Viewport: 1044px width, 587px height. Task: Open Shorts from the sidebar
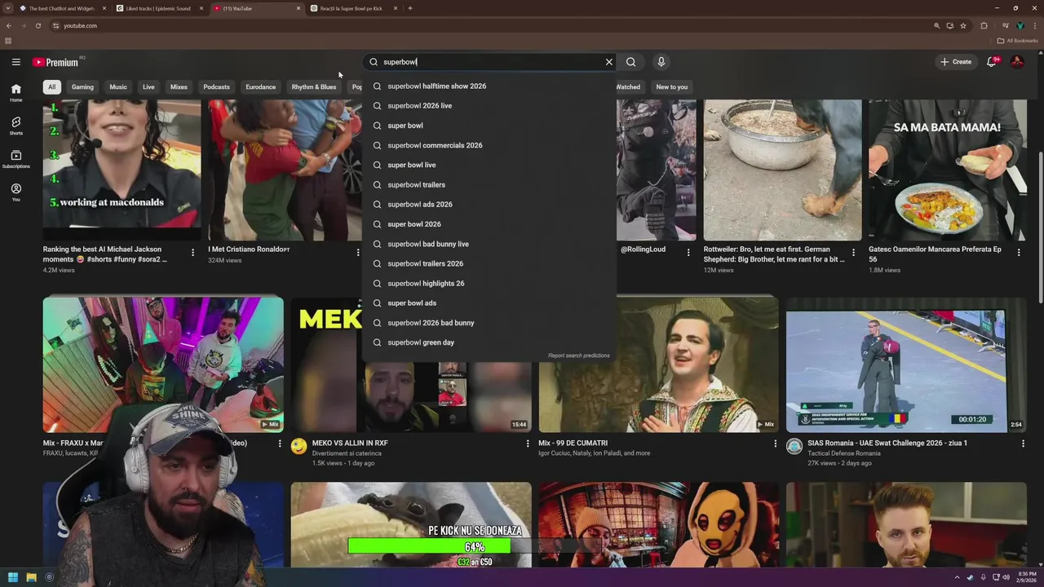pyautogui.click(x=15, y=126)
